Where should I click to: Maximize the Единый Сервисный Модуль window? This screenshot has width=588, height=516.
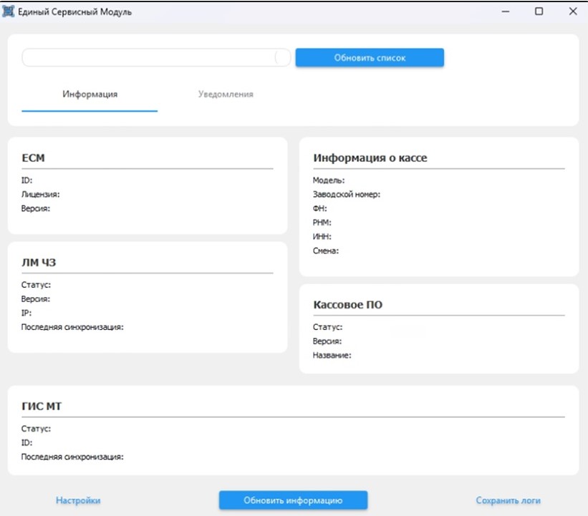click(539, 11)
